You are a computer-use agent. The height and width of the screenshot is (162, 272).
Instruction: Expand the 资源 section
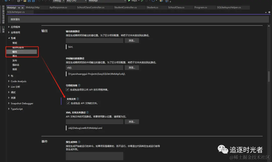9,98
